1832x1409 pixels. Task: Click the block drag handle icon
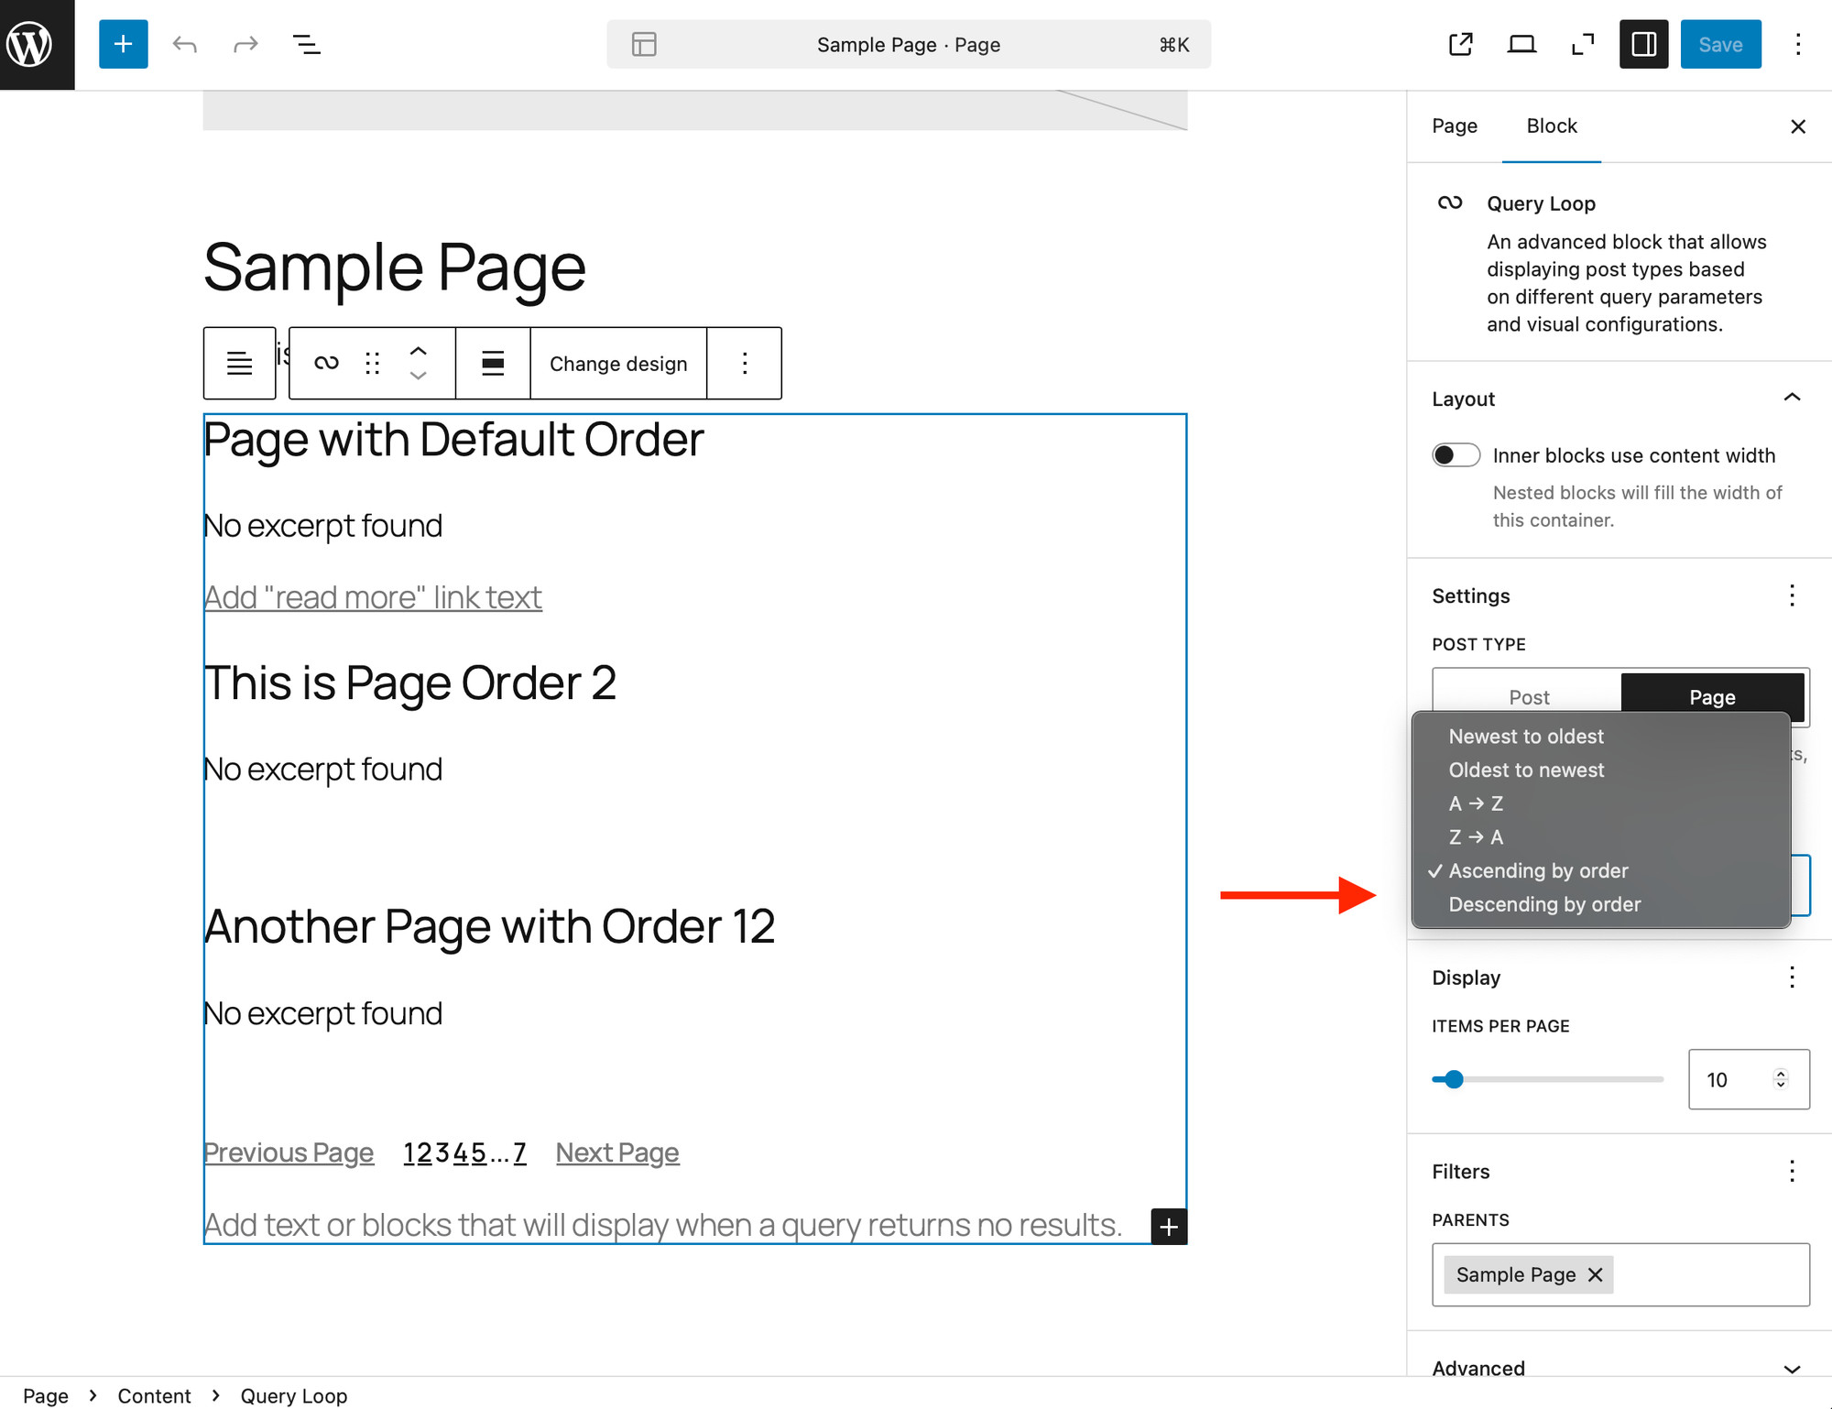point(373,361)
